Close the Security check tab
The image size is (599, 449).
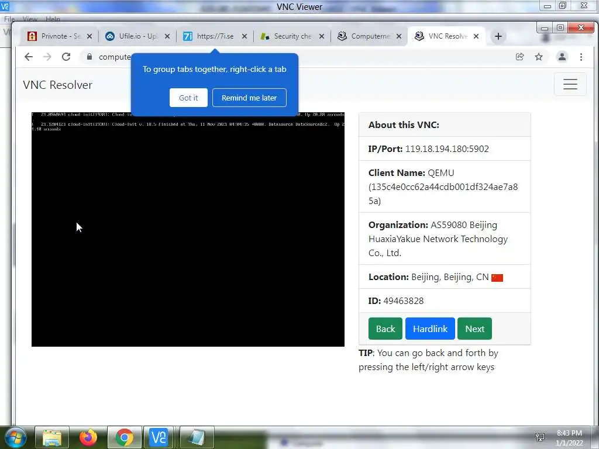tap(322, 36)
